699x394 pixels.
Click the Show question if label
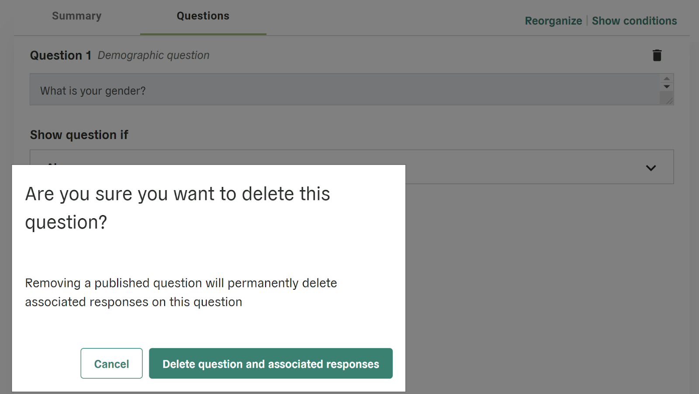(79, 135)
